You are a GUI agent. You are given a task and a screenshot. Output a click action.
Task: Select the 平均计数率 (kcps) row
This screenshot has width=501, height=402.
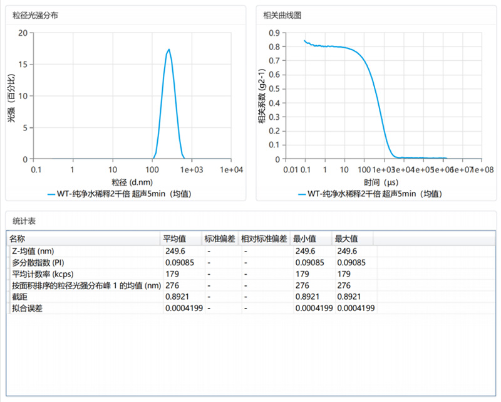pyautogui.click(x=42, y=274)
